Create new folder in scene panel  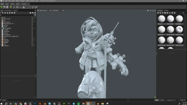[x=30, y=13]
